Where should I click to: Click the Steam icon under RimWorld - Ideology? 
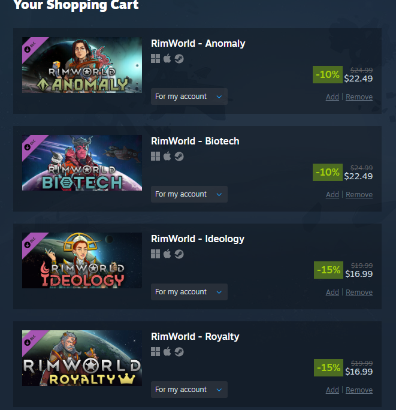click(179, 254)
